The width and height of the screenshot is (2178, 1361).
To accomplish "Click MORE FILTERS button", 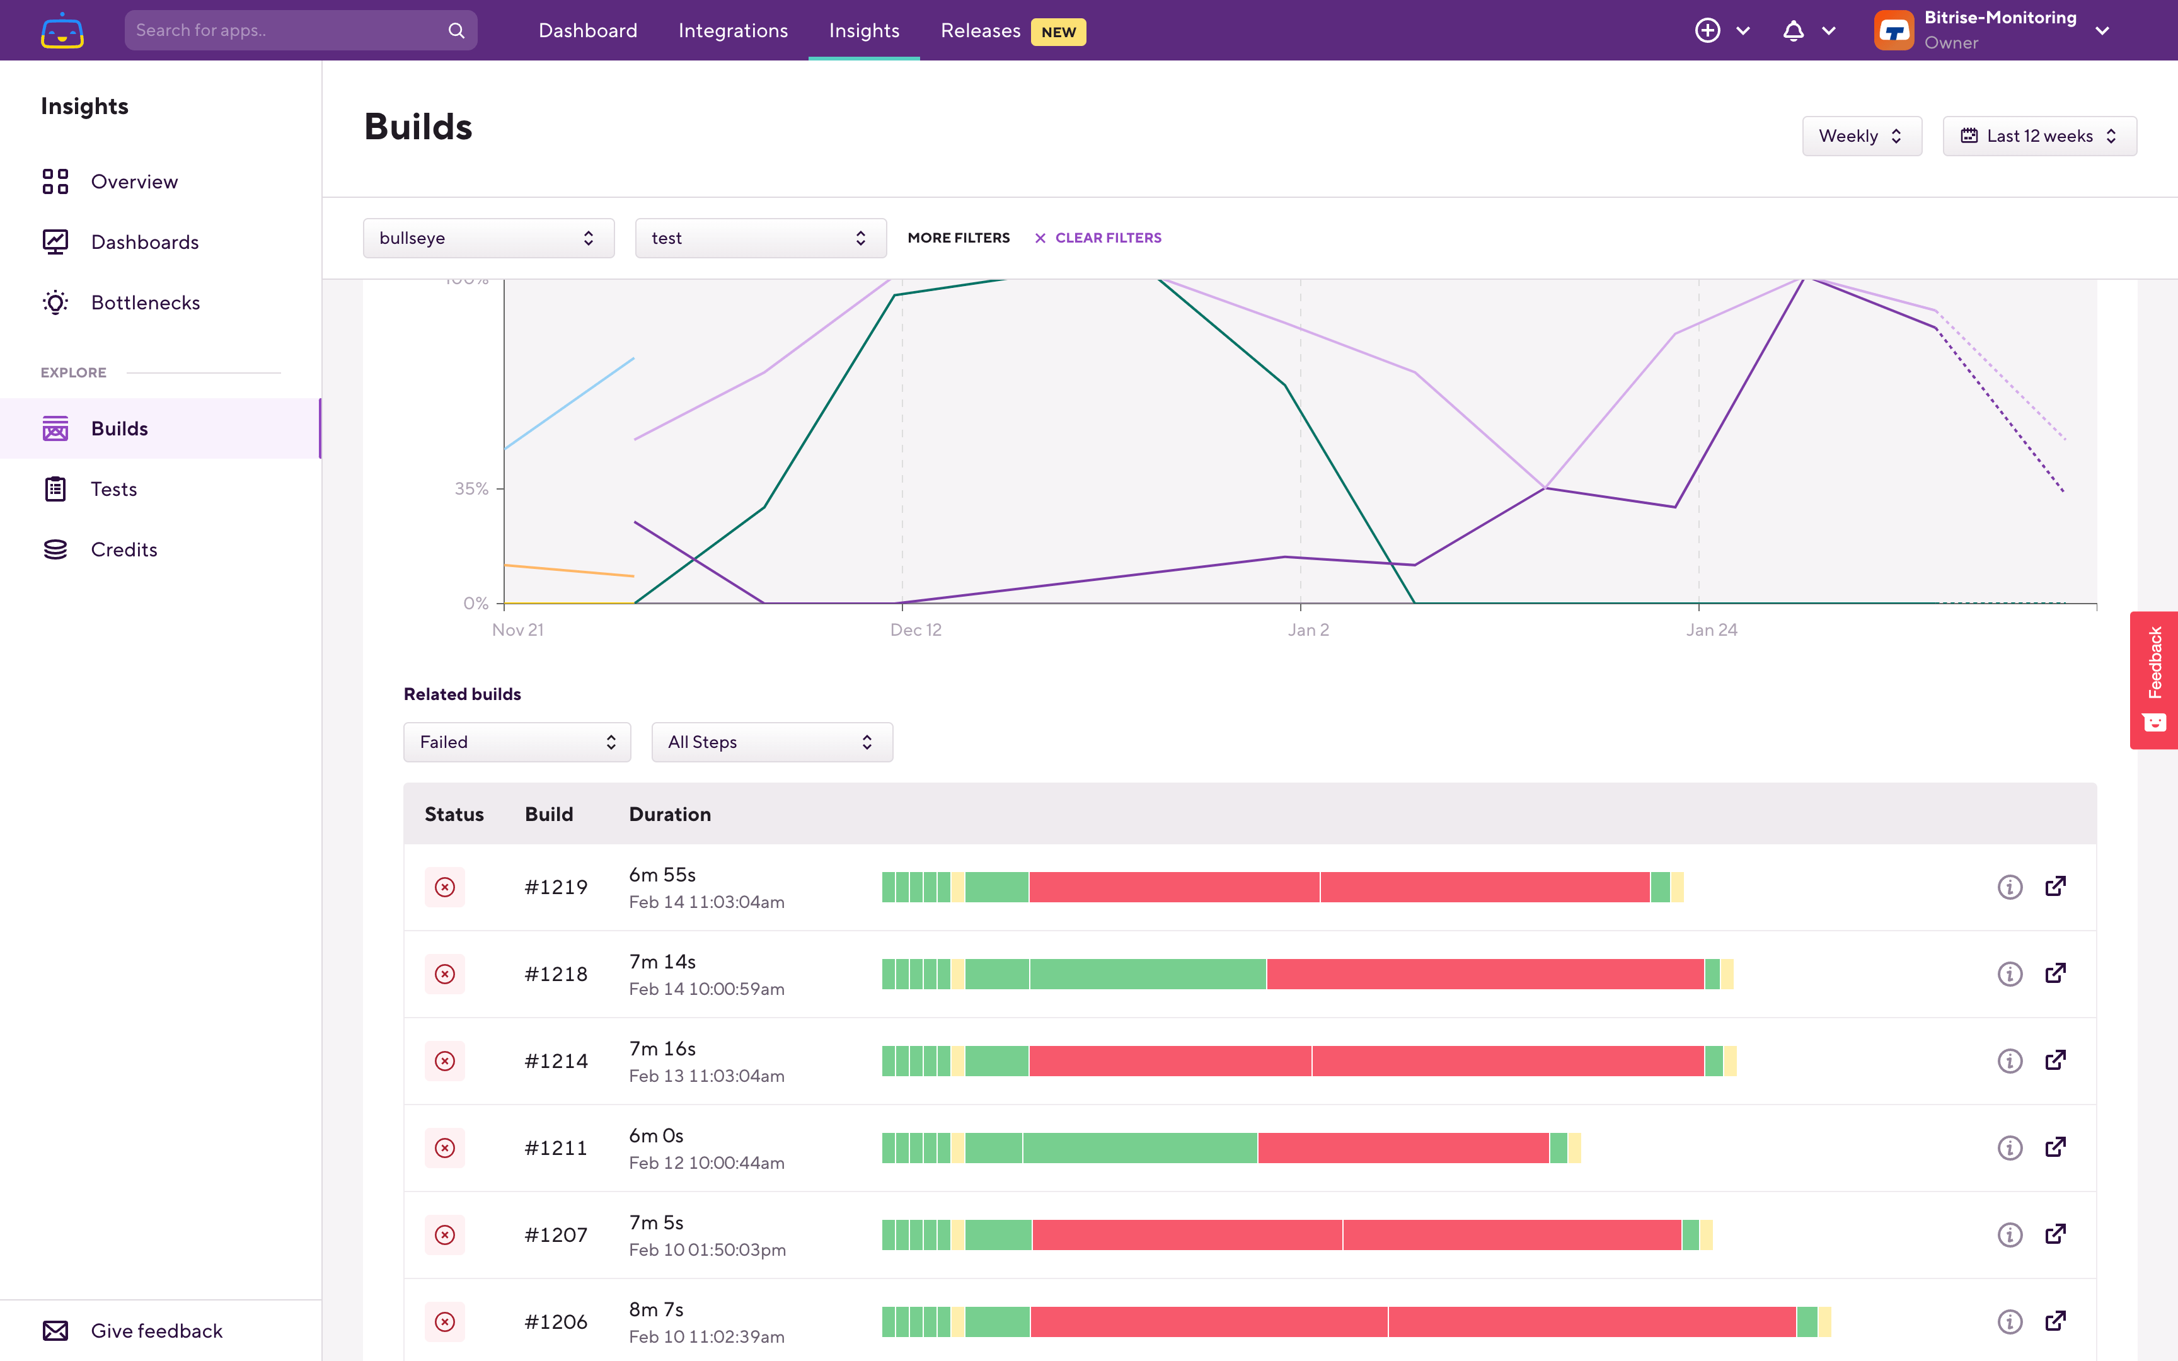I will (x=957, y=238).
